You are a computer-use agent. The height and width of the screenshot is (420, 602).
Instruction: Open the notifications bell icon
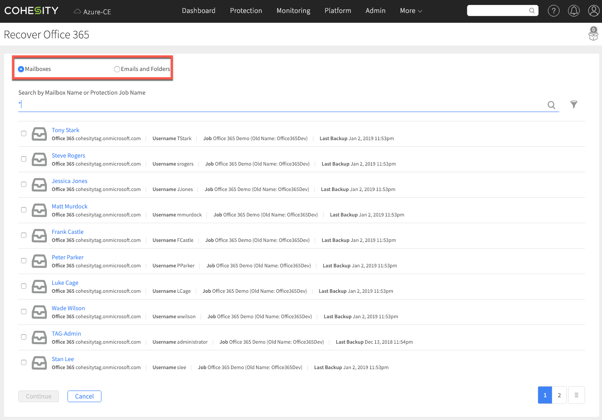[x=573, y=11]
